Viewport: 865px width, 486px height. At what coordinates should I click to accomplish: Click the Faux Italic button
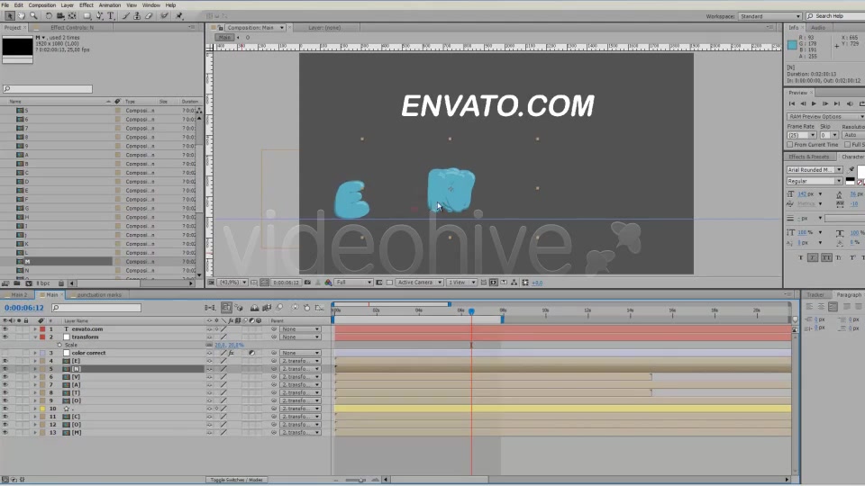click(x=813, y=257)
